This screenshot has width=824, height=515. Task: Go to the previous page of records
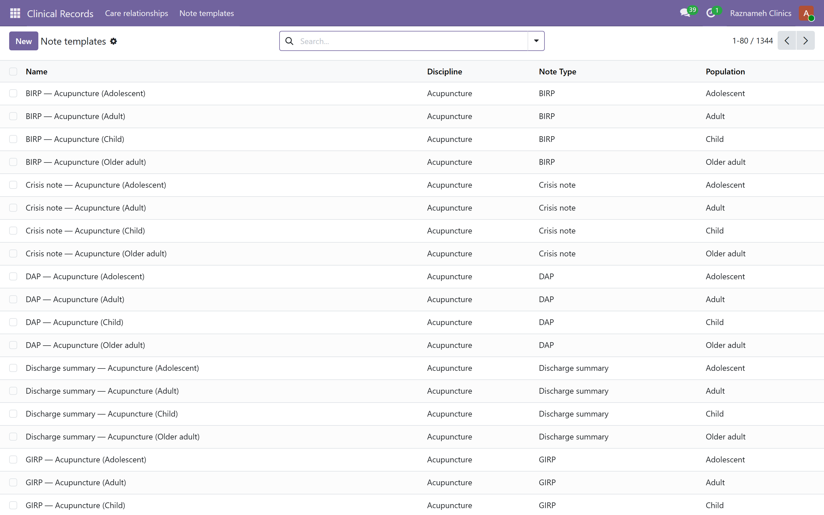click(787, 41)
